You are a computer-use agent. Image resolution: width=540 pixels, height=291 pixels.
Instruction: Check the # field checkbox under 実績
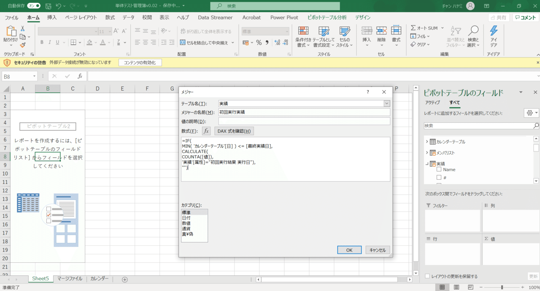pos(439,178)
